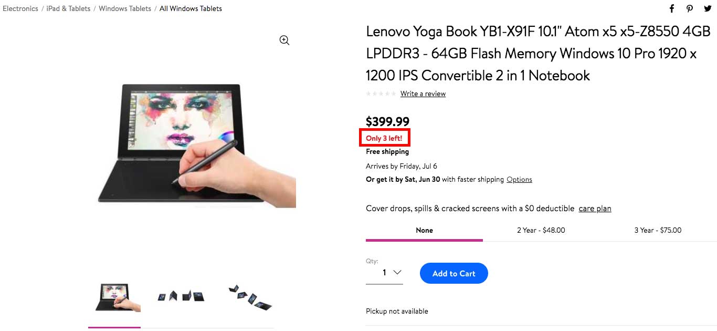The image size is (717, 331).
Task: Open the Write a review link
Action: 423,94
